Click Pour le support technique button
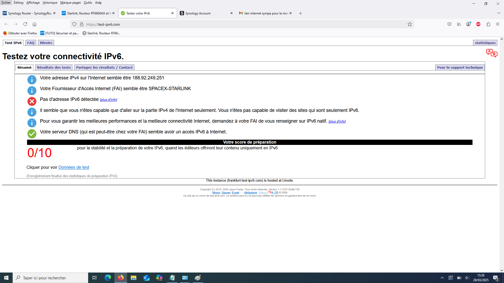504x283 pixels. coord(460,67)
